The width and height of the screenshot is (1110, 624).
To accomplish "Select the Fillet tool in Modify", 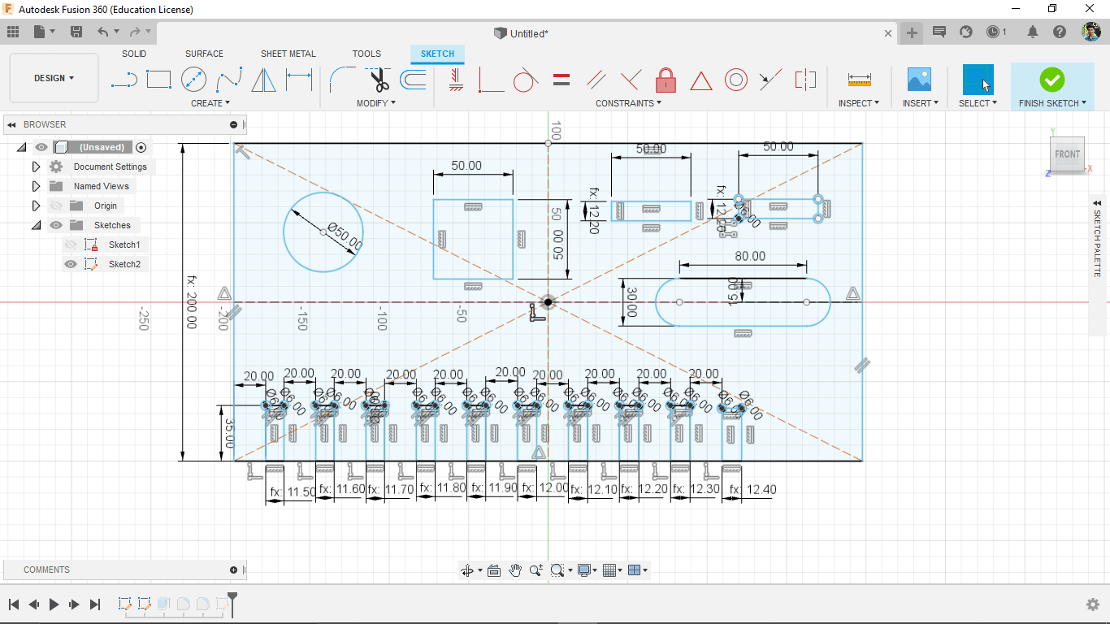I will click(341, 80).
